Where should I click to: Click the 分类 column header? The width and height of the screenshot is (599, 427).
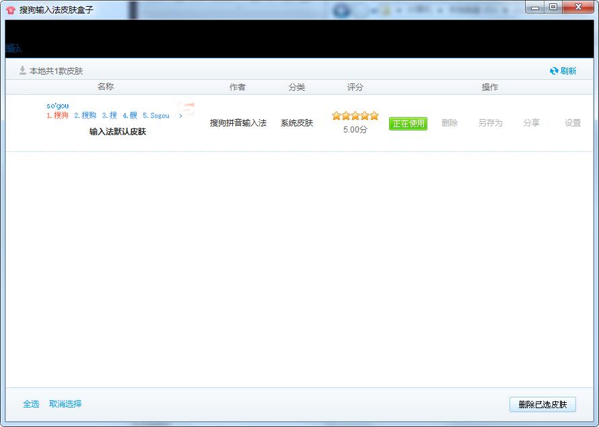pos(297,86)
